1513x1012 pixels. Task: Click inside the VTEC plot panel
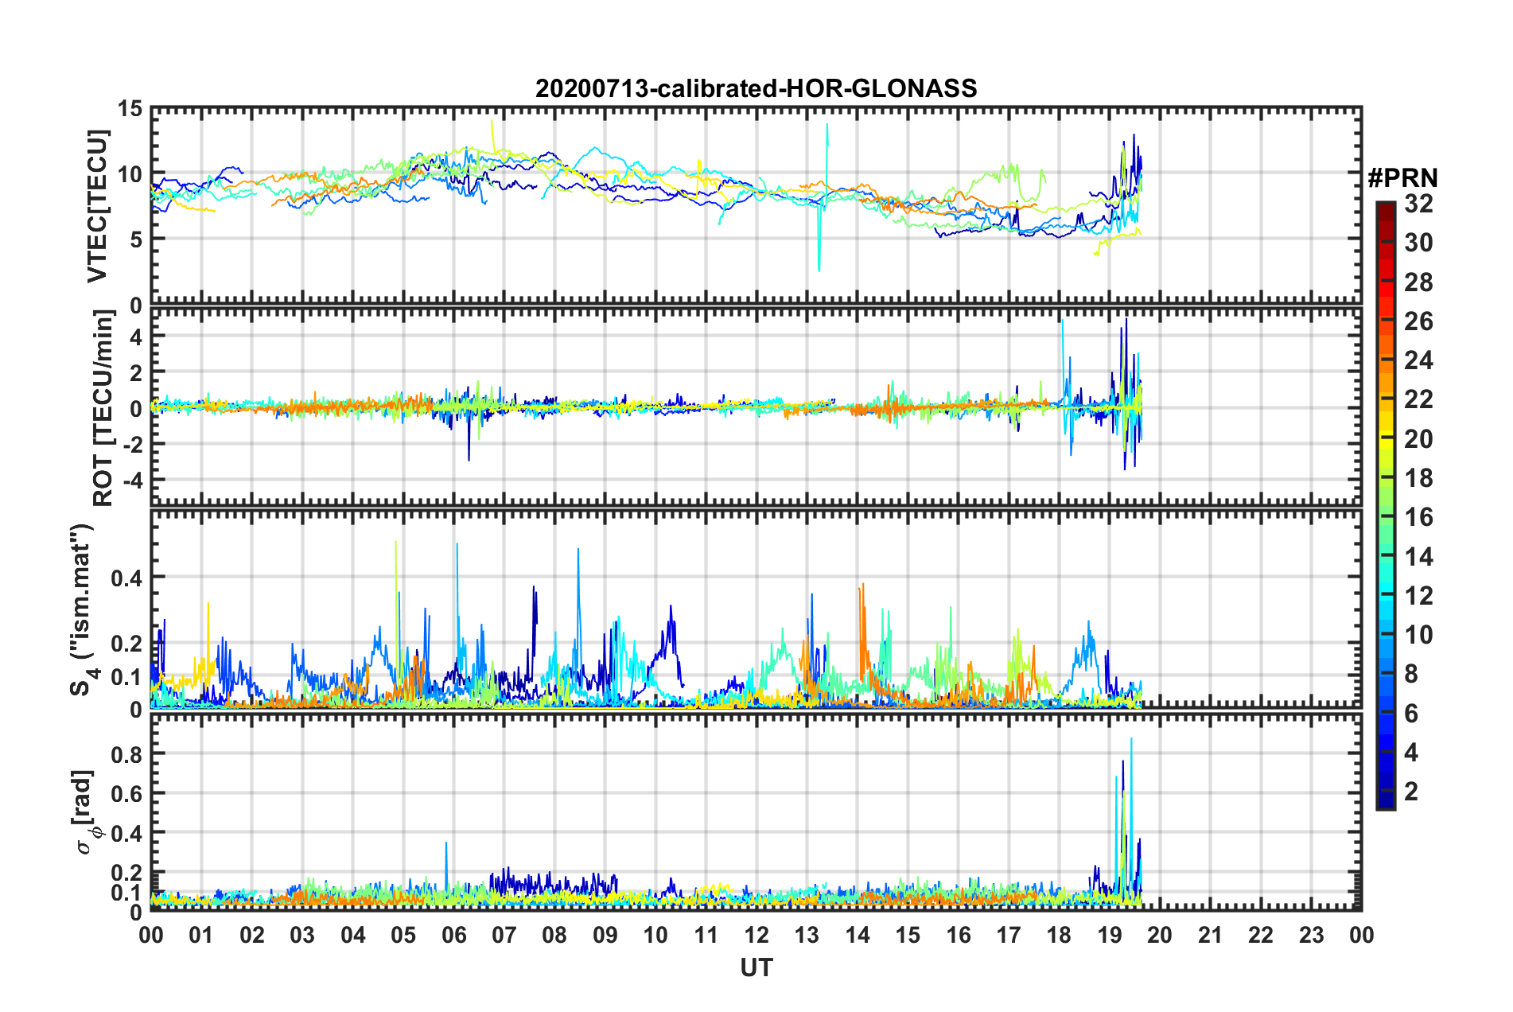pyautogui.click(x=756, y=205)
